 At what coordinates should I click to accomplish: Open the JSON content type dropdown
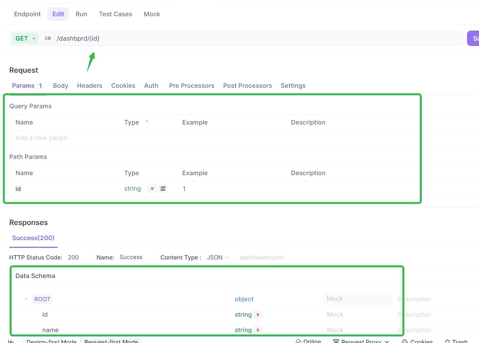(x=218, y=258)
